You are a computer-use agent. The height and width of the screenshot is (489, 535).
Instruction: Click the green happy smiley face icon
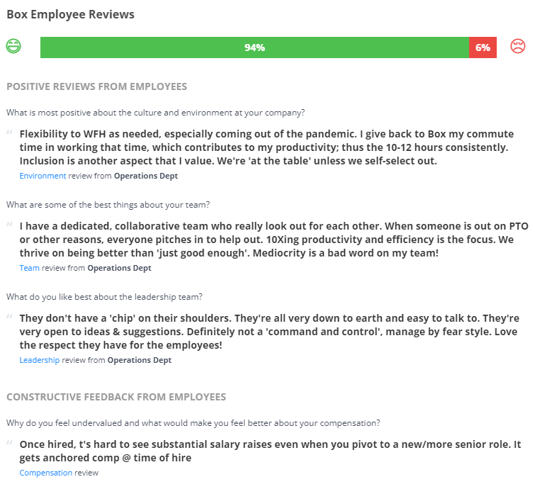[x=13, y=46]
